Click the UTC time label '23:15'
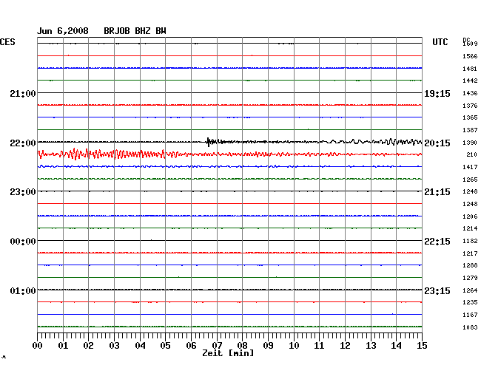Image resolution: width=481 pixels, height=365 pixels. tap(437, 290)
